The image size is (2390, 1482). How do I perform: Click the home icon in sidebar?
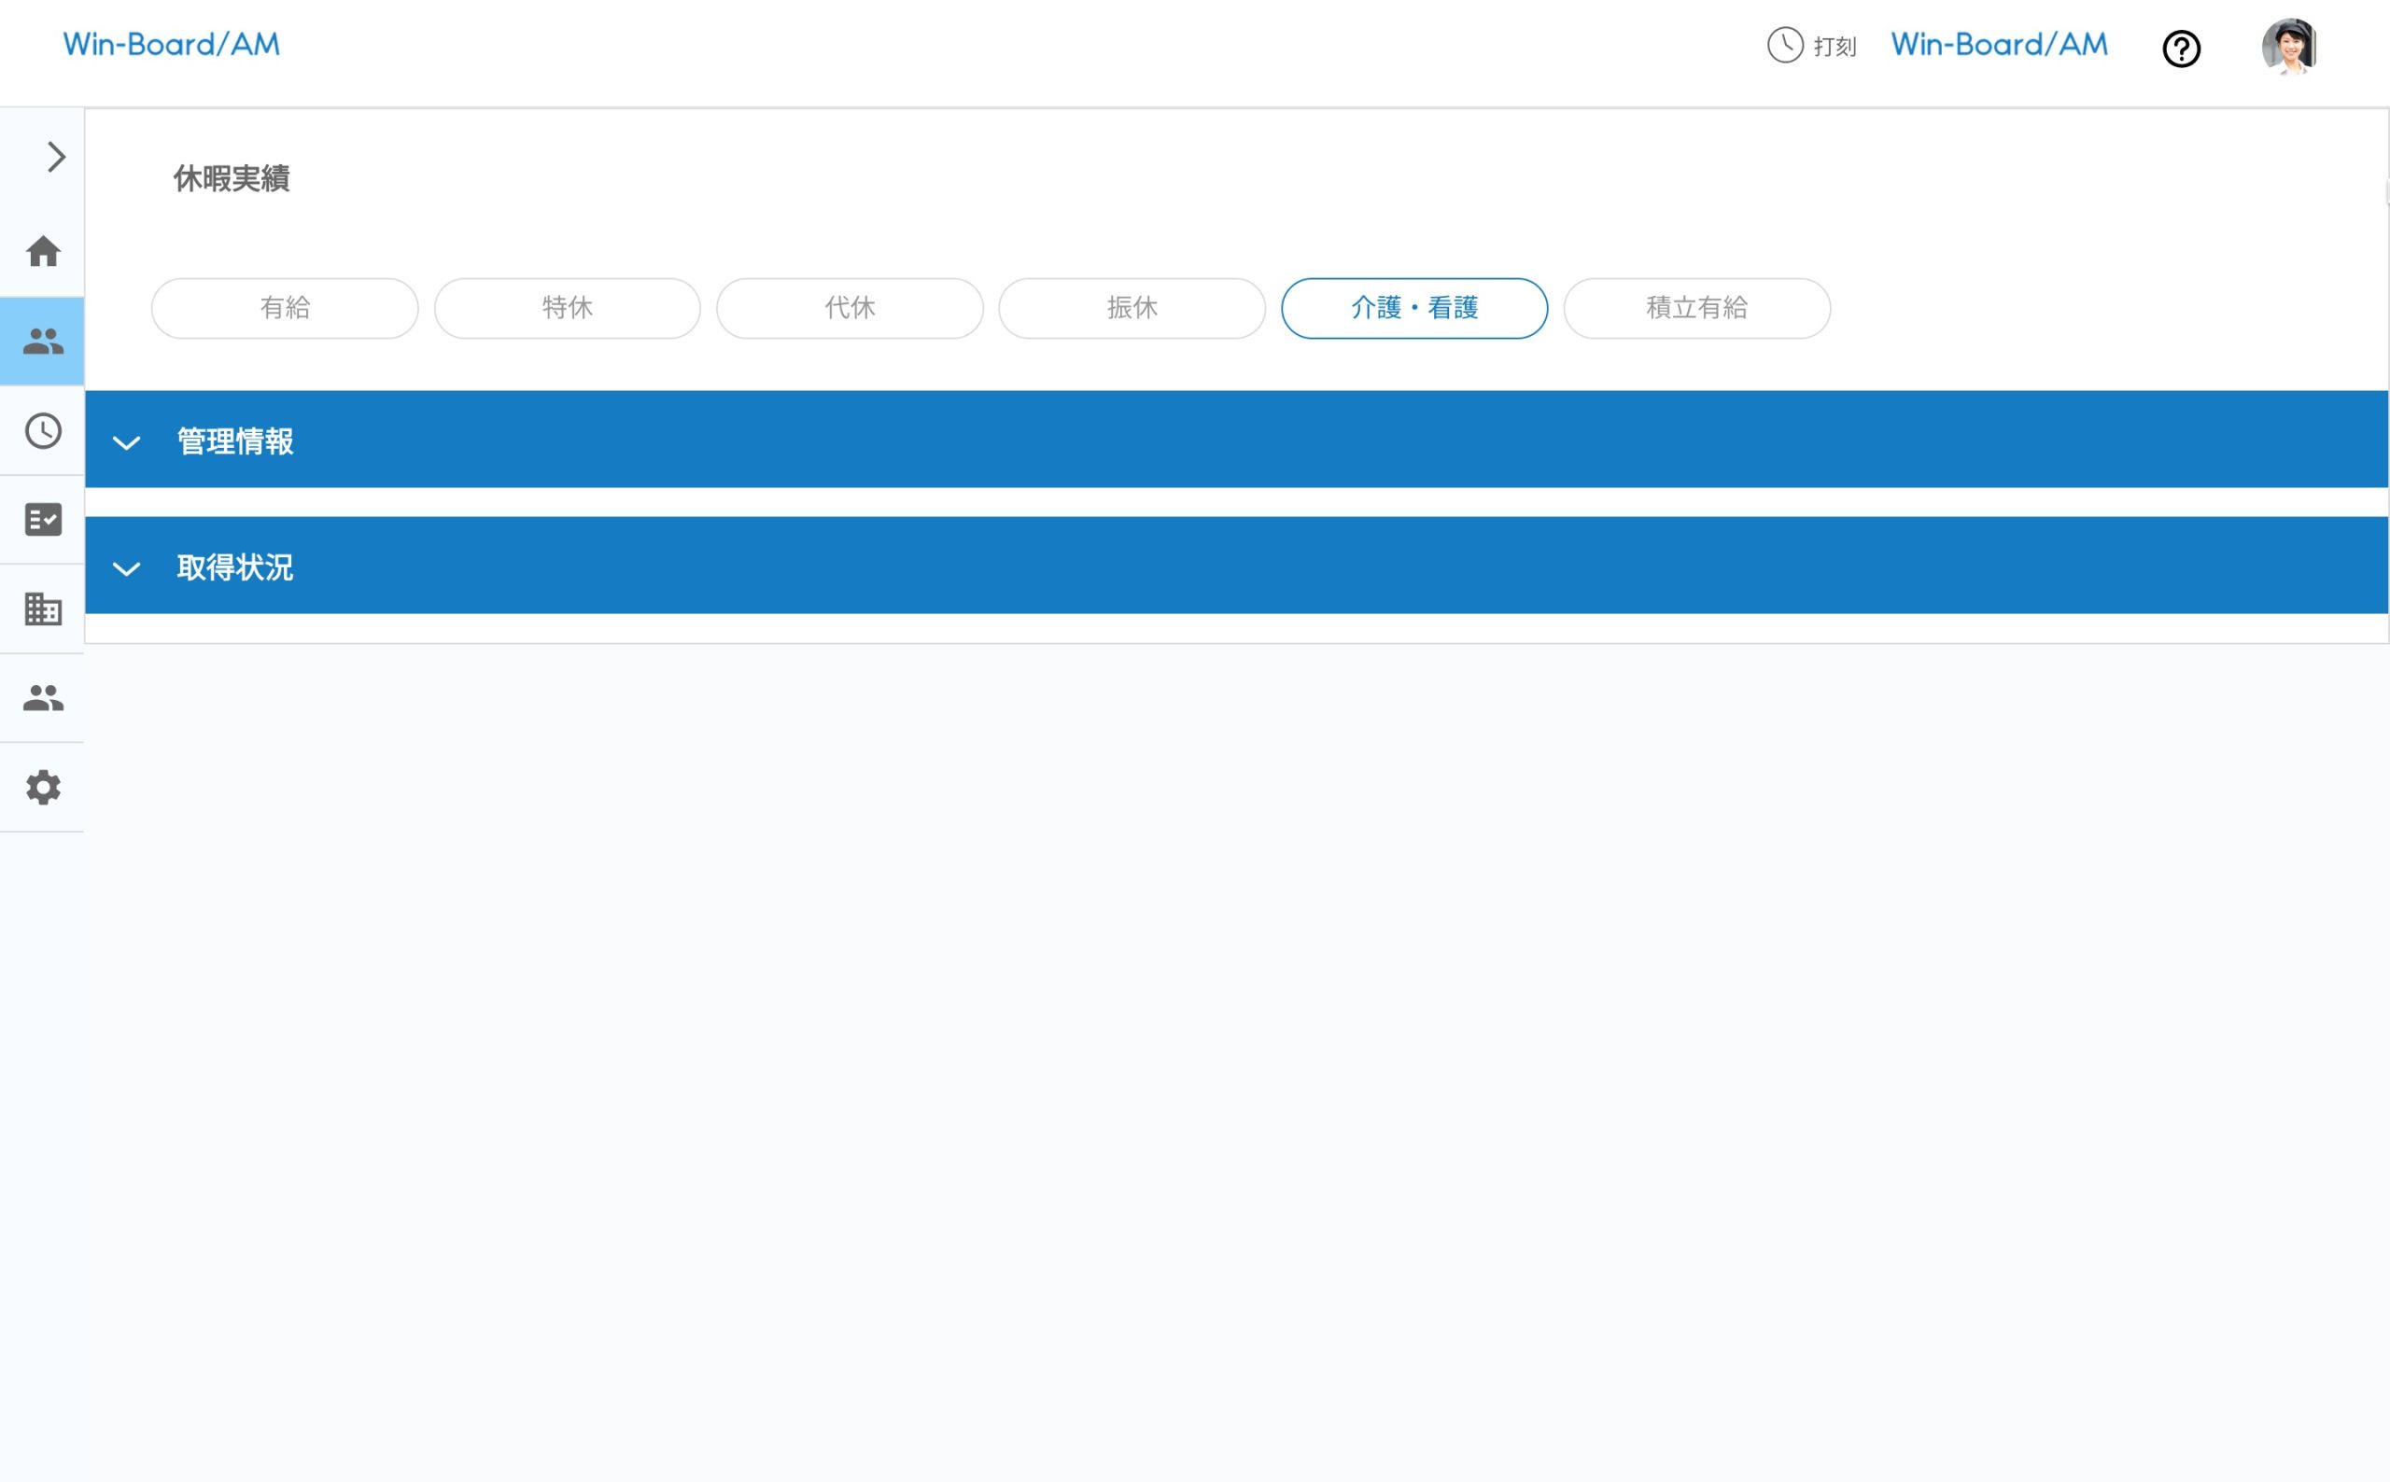[x=42, y=252]
